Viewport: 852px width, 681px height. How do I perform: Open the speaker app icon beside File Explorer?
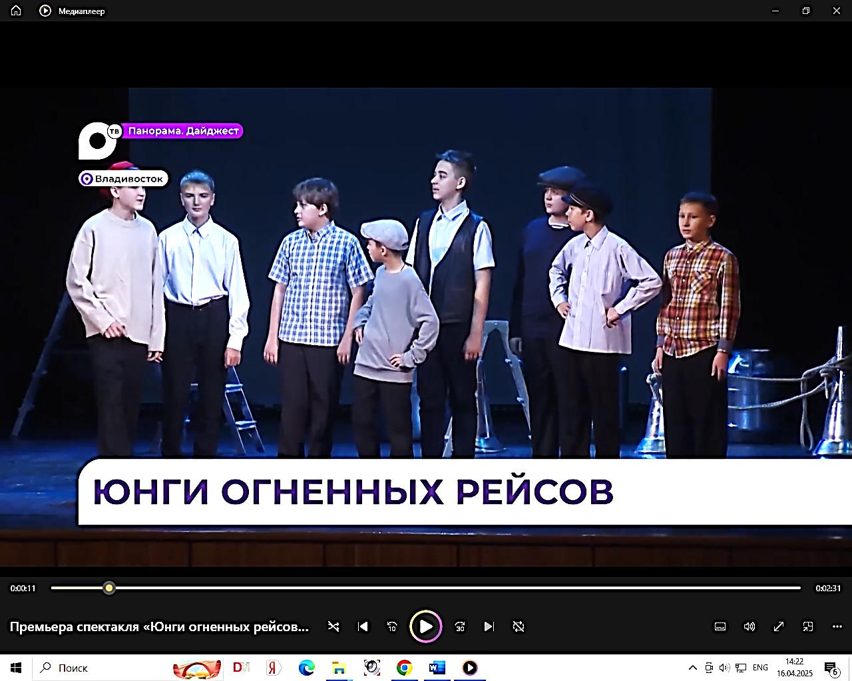pyautogui.click(x=371, y=668)
